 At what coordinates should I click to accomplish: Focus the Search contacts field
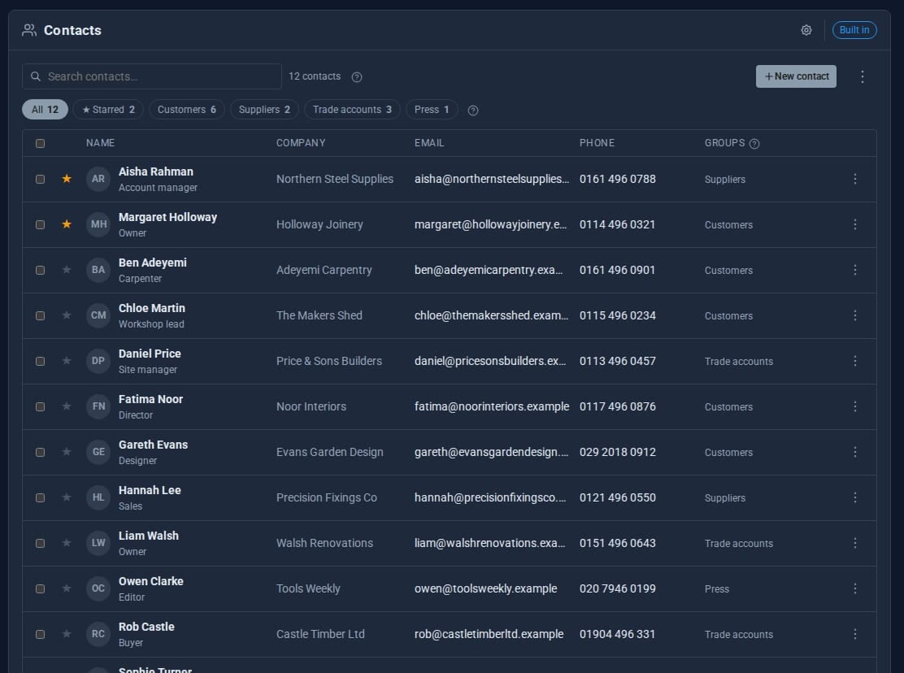pyautogui.click(x=152, y=76)
